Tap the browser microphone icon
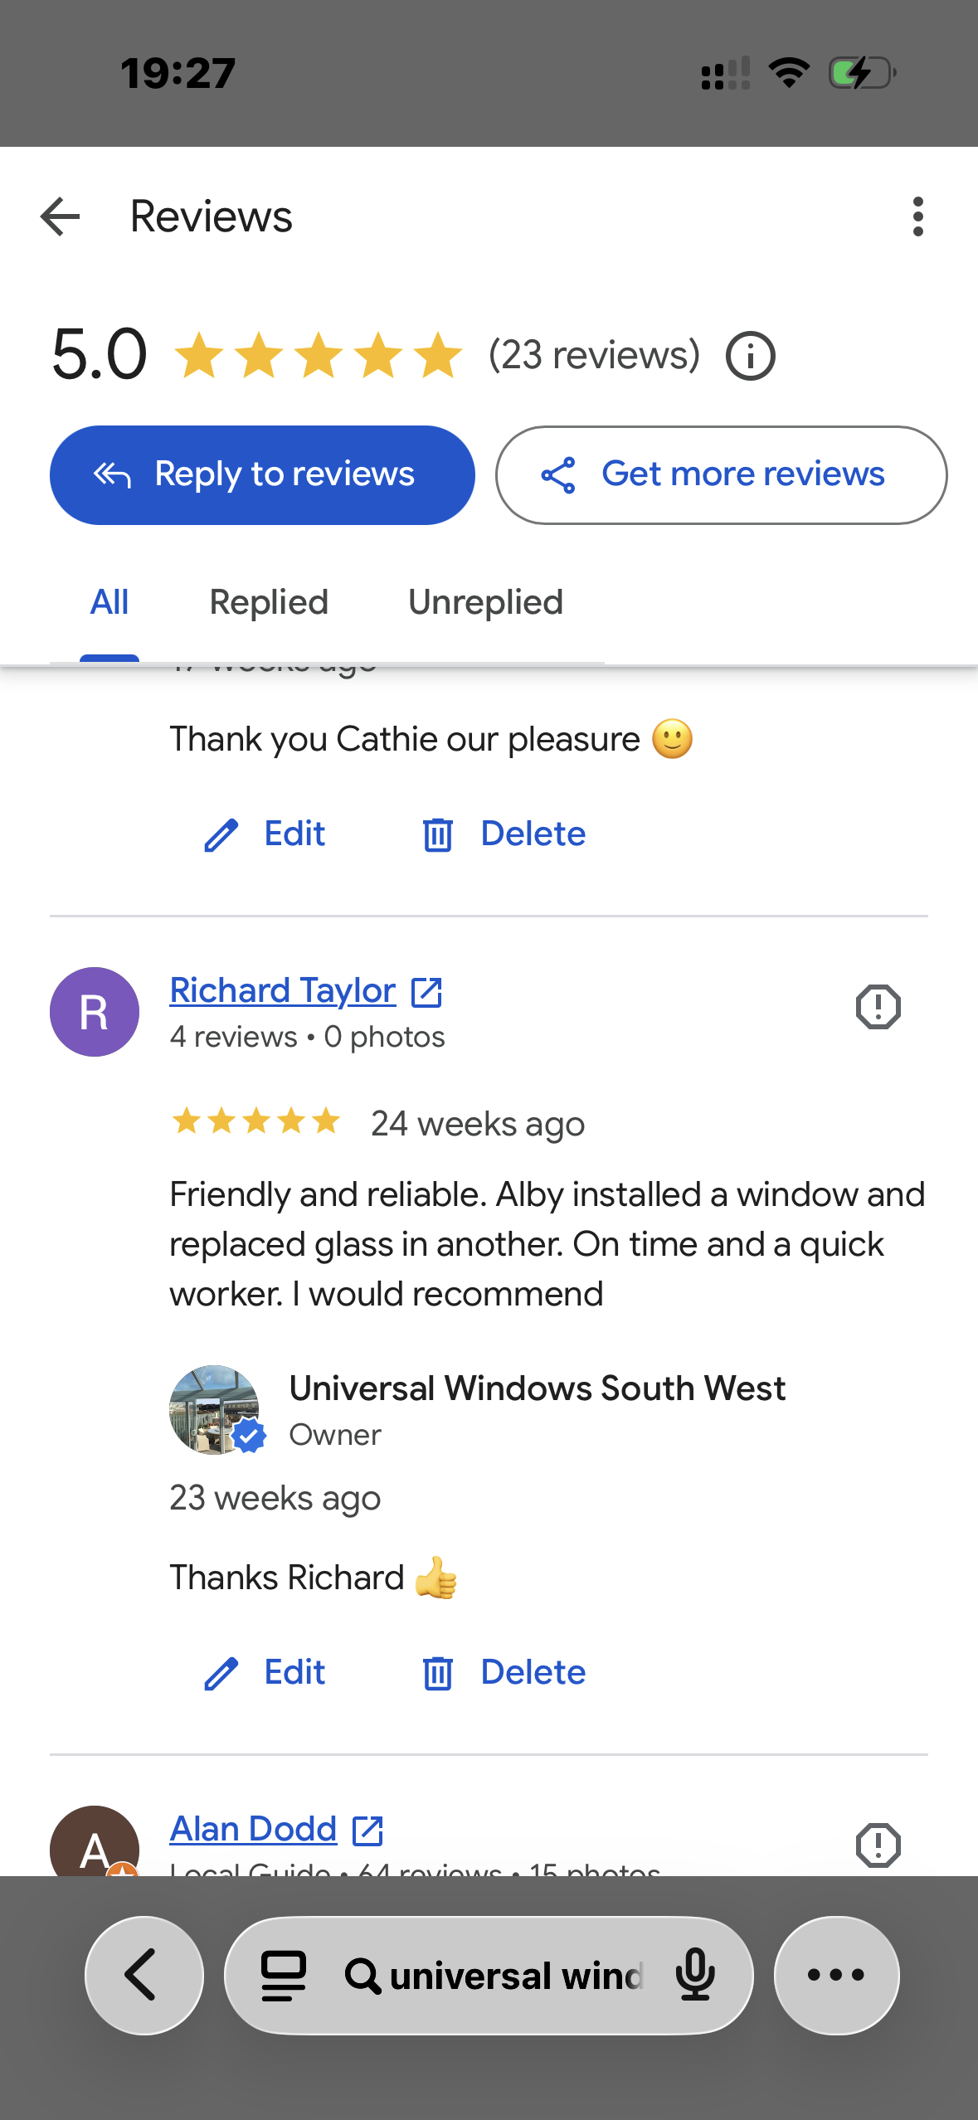978x2120 pixels. pos(695,1975)
